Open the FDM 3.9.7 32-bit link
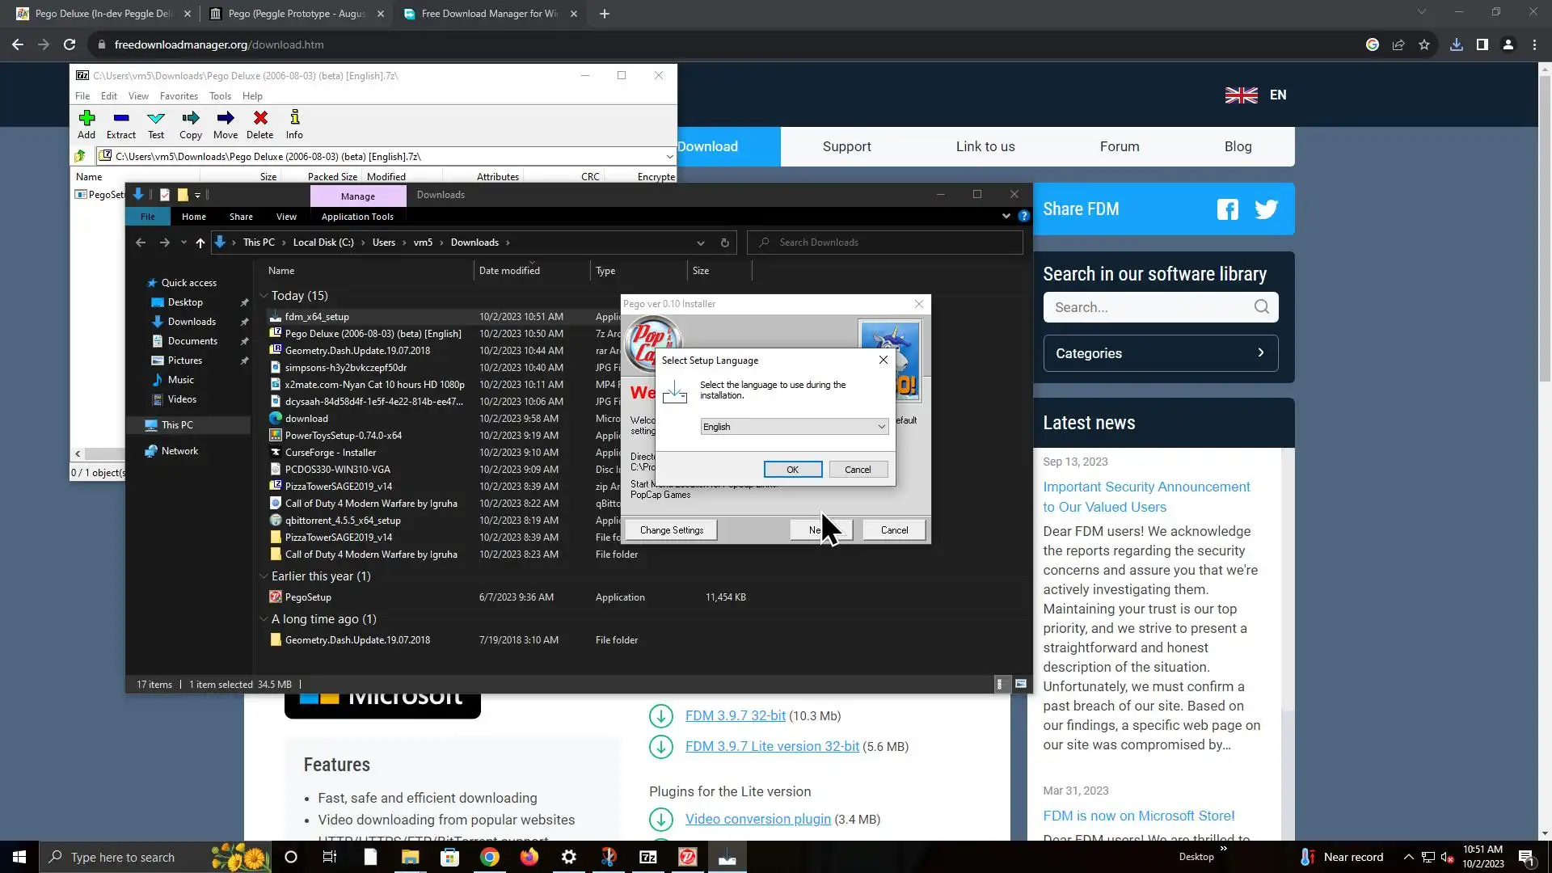This screenshot has width=1552, height=873. click(x=735, y=715)
